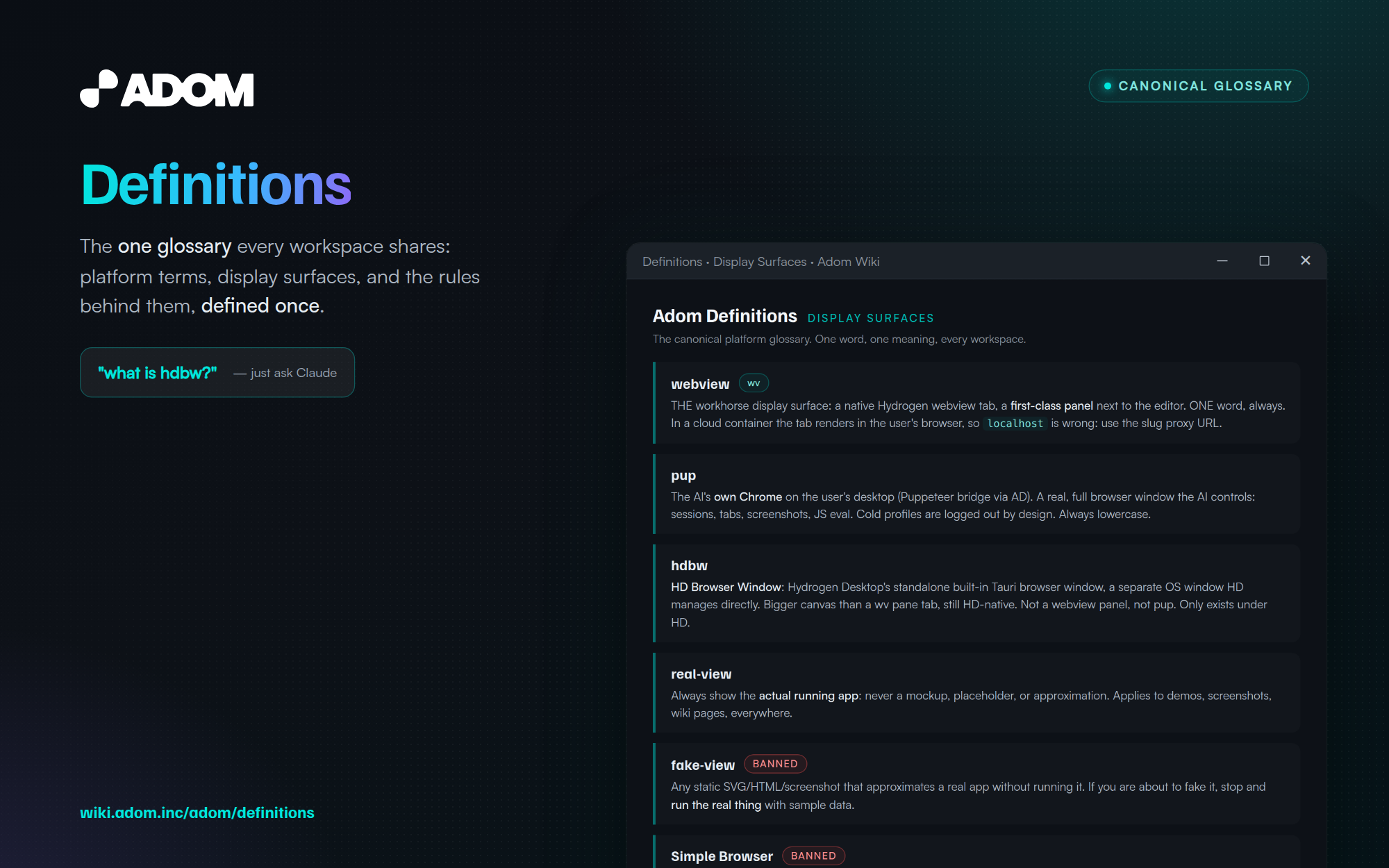Click "just ask Claude" text
Screen dimensions: 1389x868
point(294,373)
